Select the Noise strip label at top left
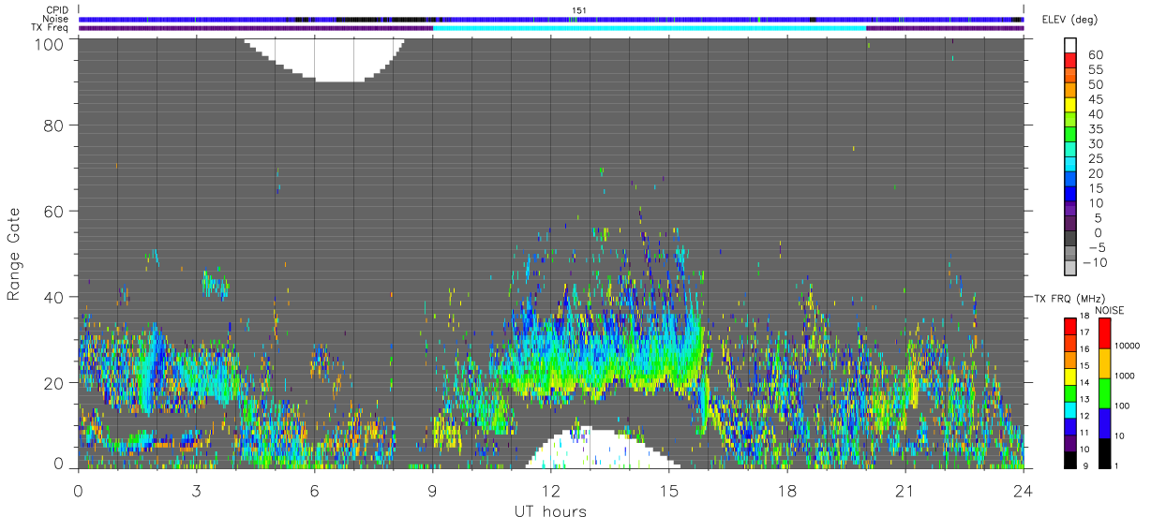 point(57,20)
